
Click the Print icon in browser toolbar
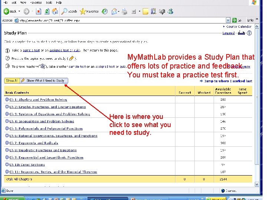pos(125,11)
